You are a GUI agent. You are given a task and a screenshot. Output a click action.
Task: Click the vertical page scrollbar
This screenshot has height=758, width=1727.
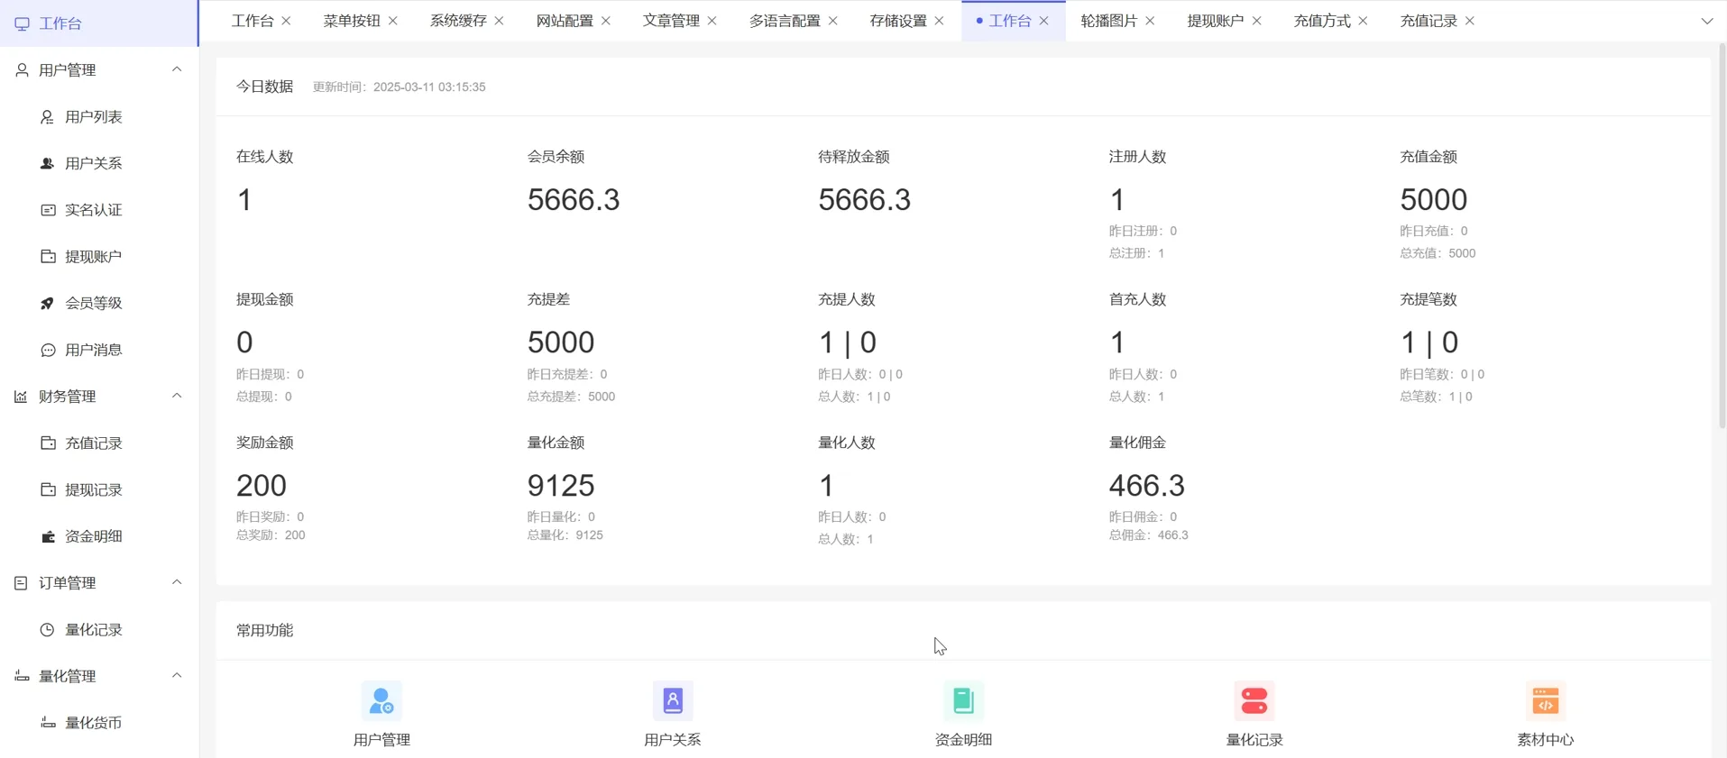(x=1722, y=234)
